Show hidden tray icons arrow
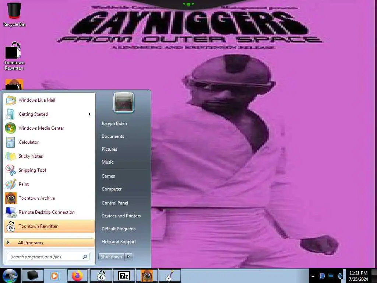This screenshot has width=377, height=283. coord(313,276)
